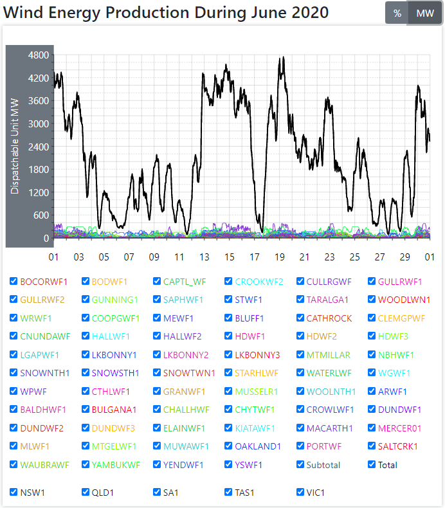The width and height of the screenshot is (445, 508).
Task: Toggle the SA1 region checkbox
Action: click(158, 492)
